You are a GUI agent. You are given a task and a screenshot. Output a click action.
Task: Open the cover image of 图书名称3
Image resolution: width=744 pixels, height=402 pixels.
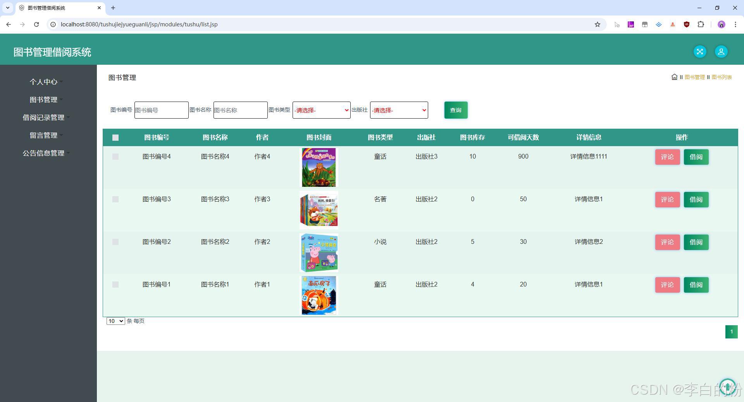(319, 210)
